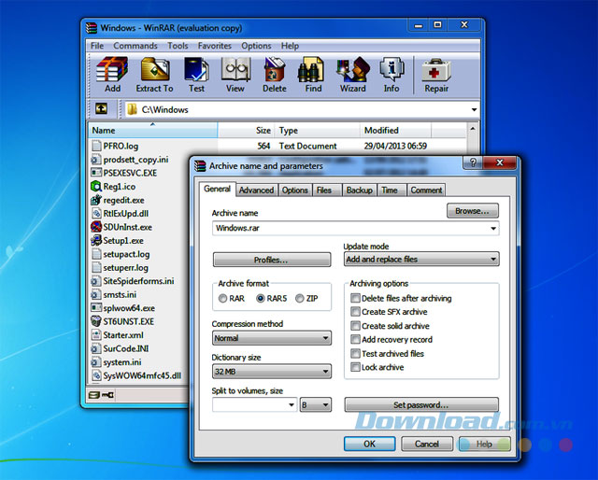Click the dialog's question mark help icon
This screenshot has height=480, width=598.
pyautogui.click(x=473, y=162)
